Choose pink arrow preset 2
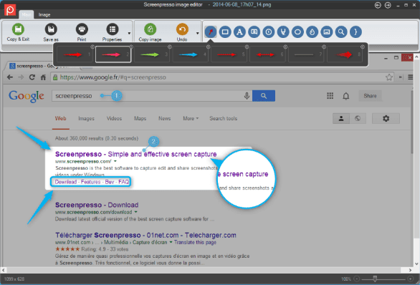The height and width of the screenshot is (285, 420). tap(113, 54)
